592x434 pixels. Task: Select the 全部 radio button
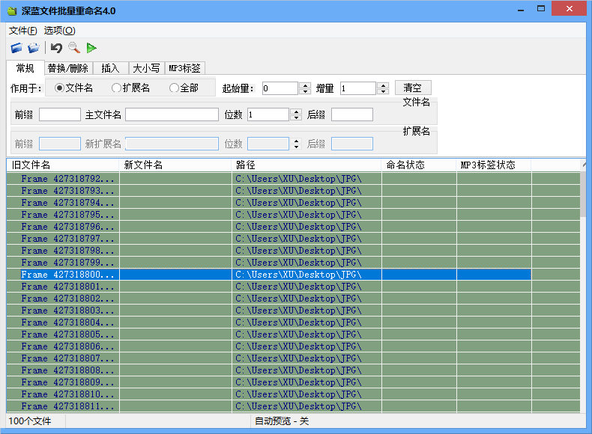tap(184, 88)
